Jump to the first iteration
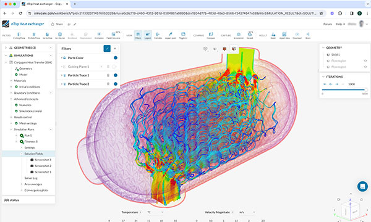Image resolution: width=371 pixels, height=222 pixels. click(x=325, y=84)
